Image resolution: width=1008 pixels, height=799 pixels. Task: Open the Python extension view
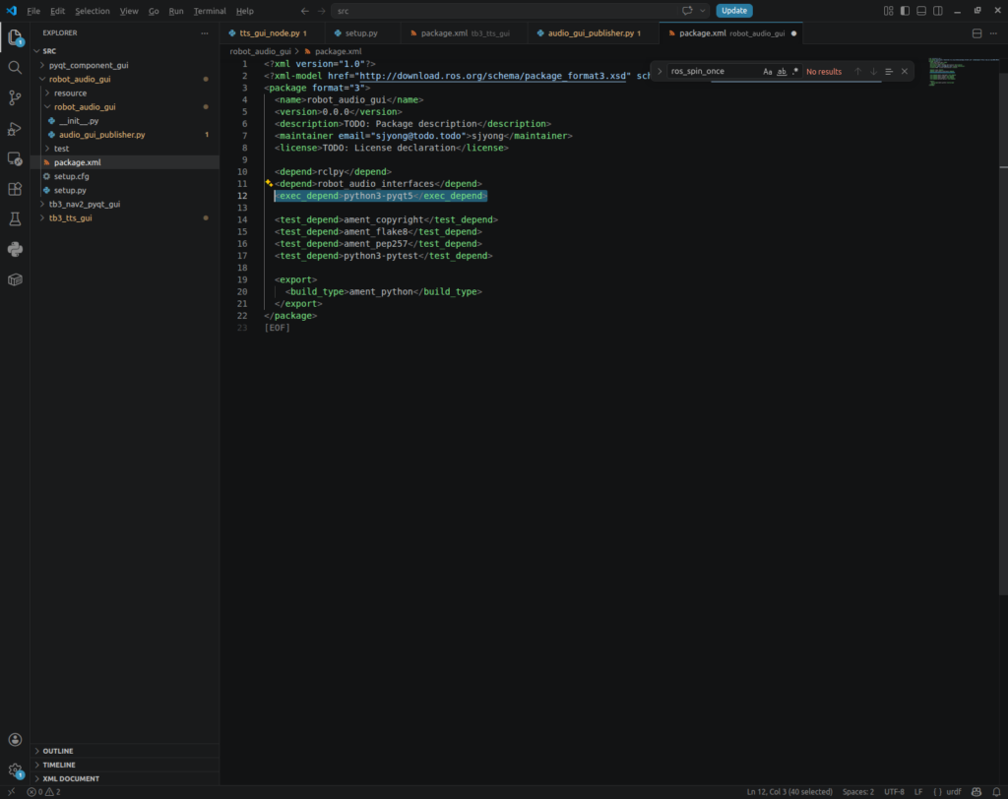tap(15, 249)
